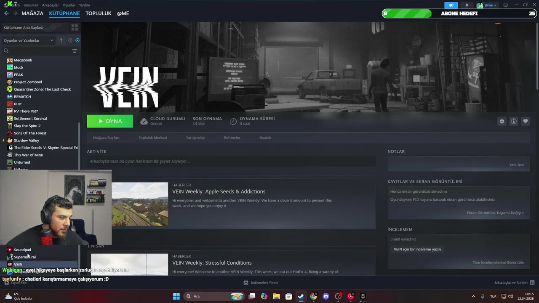The height and width of the screenshot is (303, 539).
Task: Open advanced library filter options icon
Action: point(75,51)
